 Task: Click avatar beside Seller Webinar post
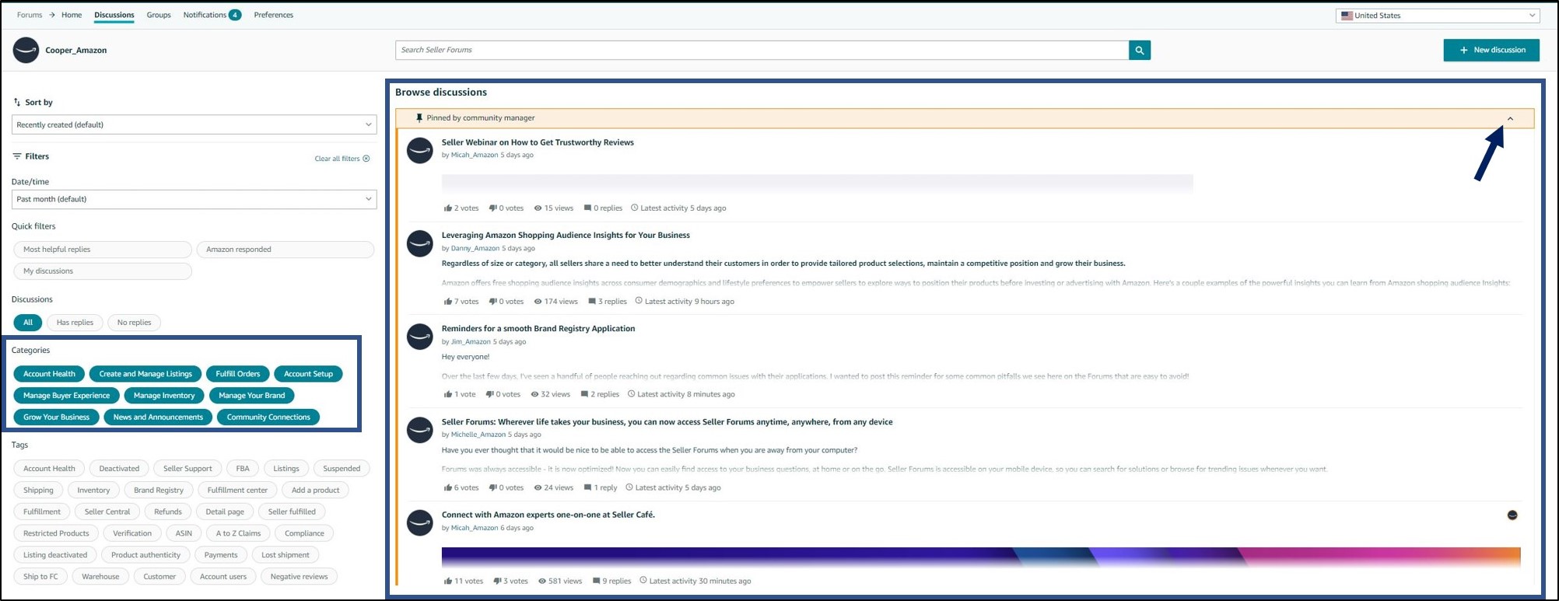pos(420,150)
